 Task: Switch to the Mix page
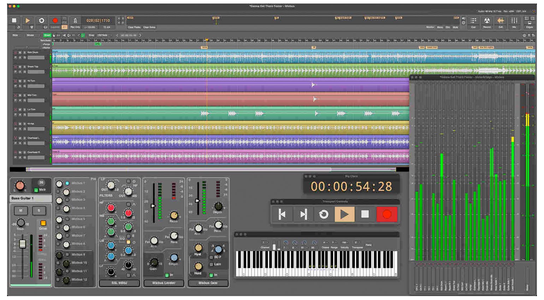tap(514, 20)
